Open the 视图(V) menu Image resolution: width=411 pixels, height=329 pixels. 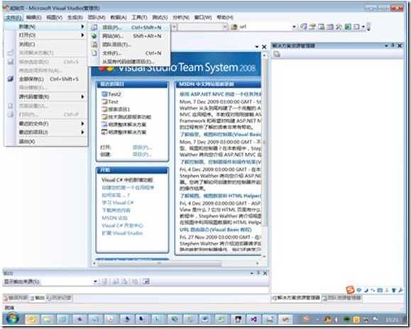coord(54,18)
